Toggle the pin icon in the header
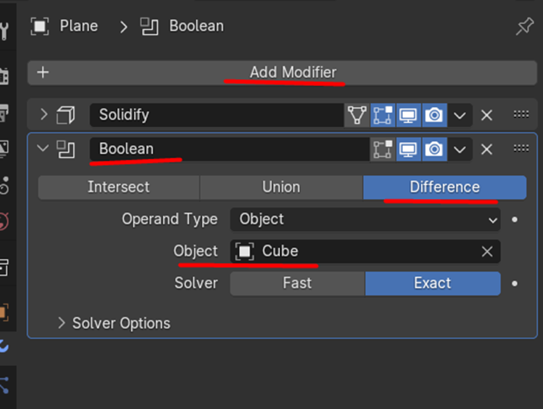 click(525, 26)
